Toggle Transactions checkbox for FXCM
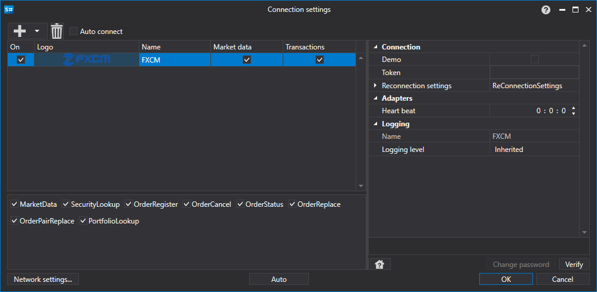Image resolution: width=597 pixels, height=292 pixels. [320, 60]
